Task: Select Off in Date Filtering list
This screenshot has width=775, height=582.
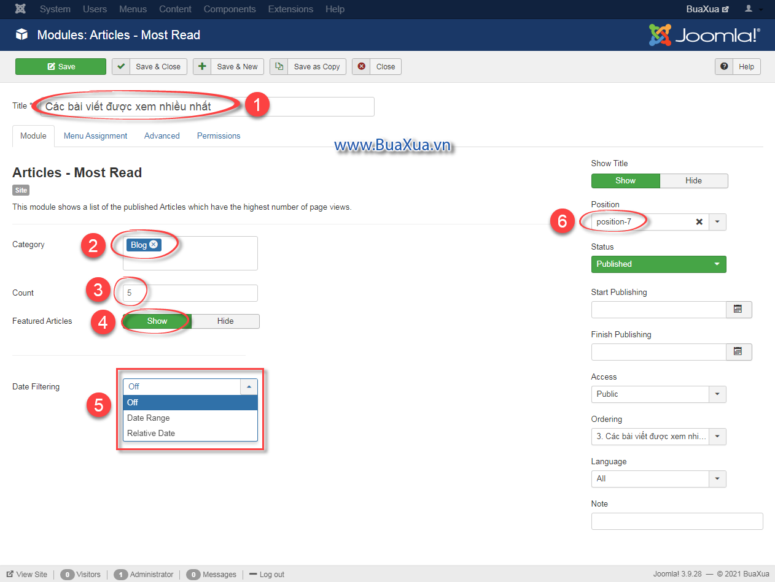Action: click(190, 402)
